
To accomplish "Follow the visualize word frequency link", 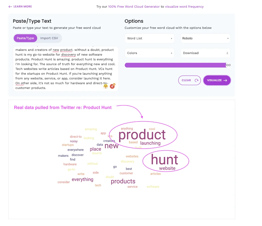I will pos(184,7).
